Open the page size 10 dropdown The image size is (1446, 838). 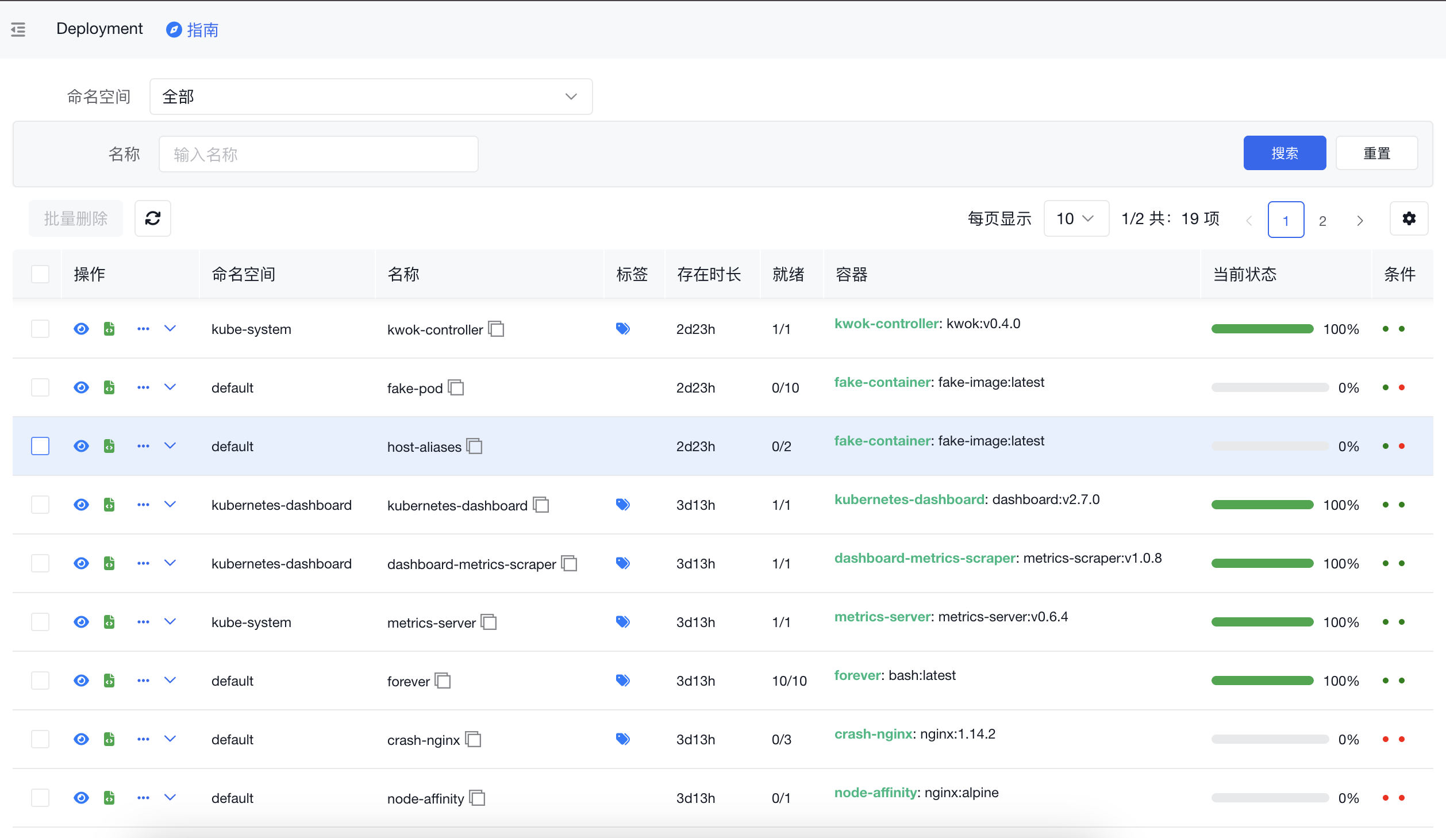[1076, 218]
